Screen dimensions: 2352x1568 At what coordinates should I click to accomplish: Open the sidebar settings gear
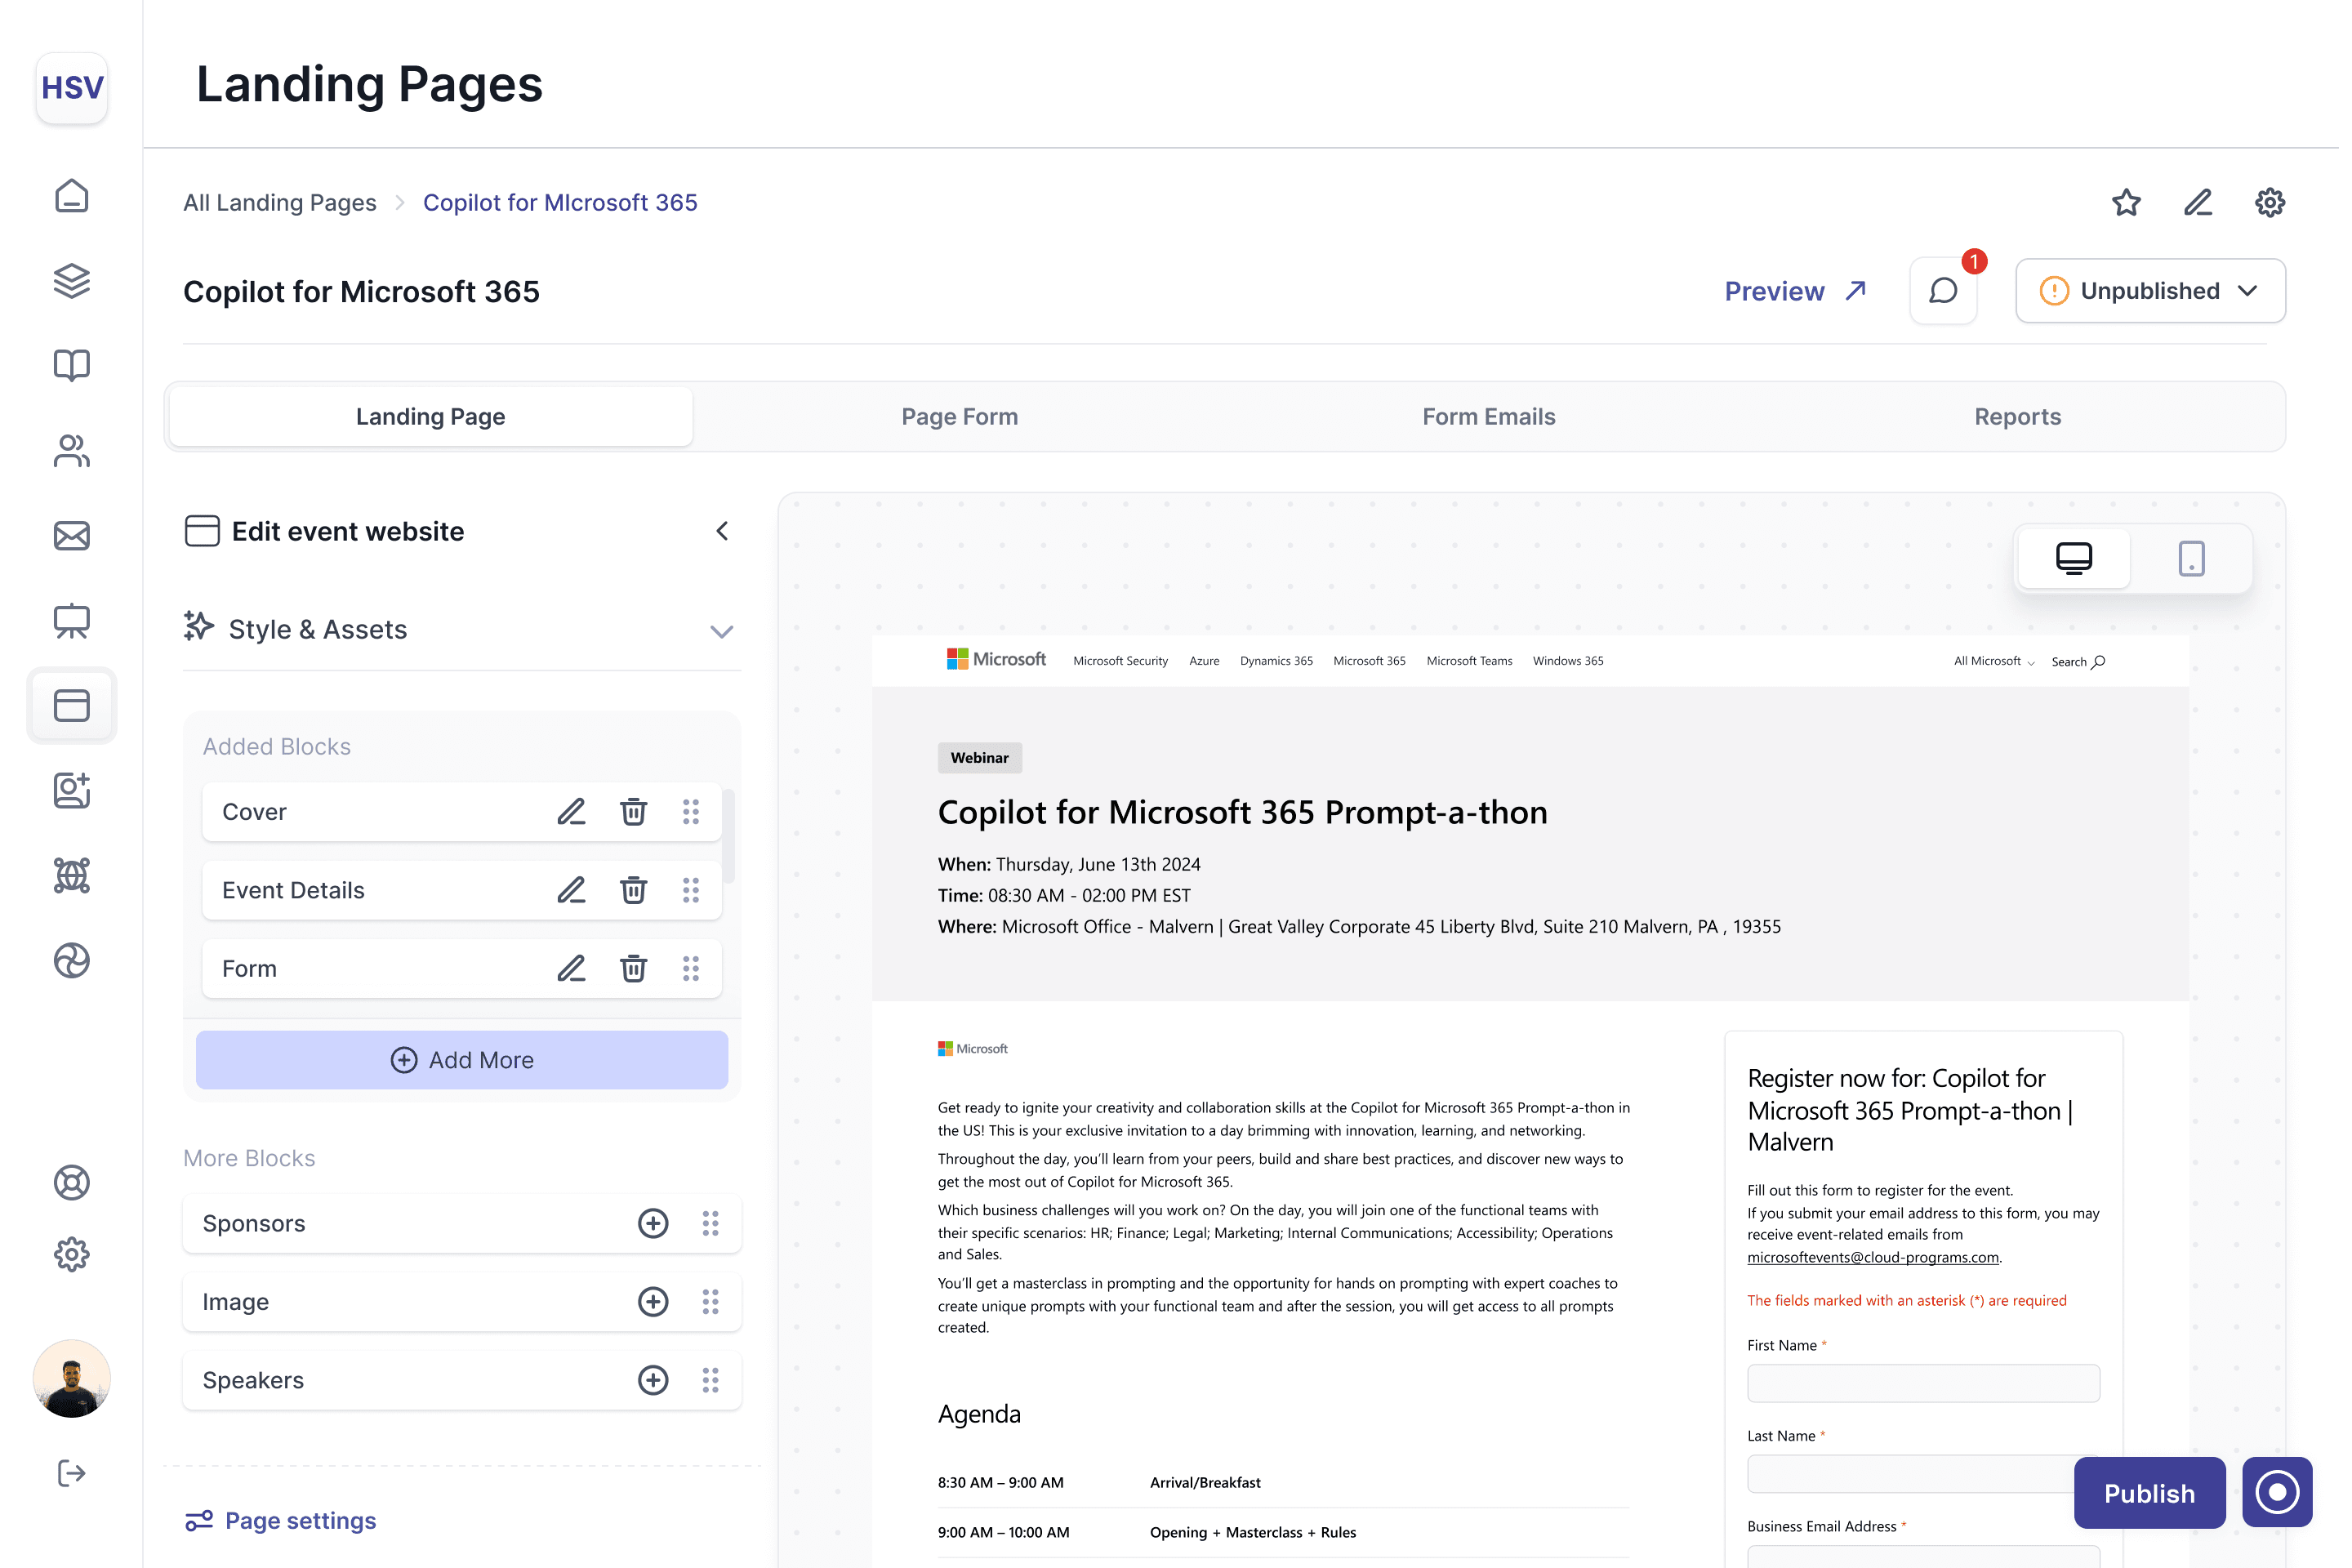tap(72, 1257)
